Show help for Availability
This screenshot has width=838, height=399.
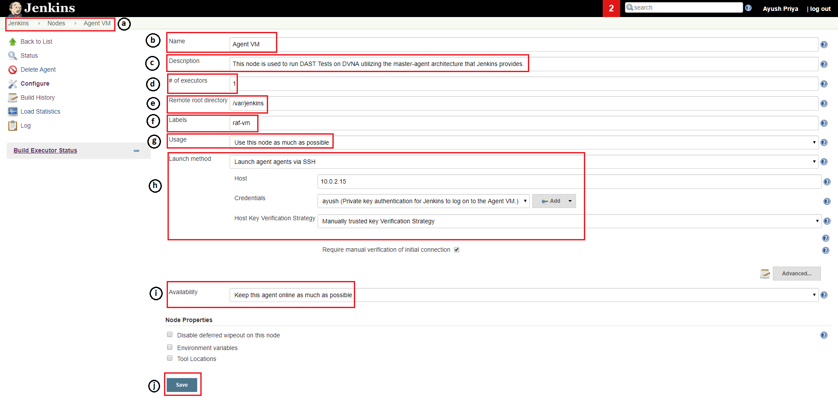click(824, 295)
